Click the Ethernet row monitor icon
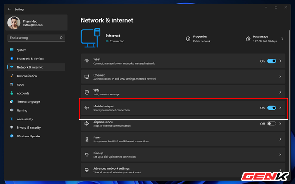This screenshot has height=184, width=295. coord(87,77)
